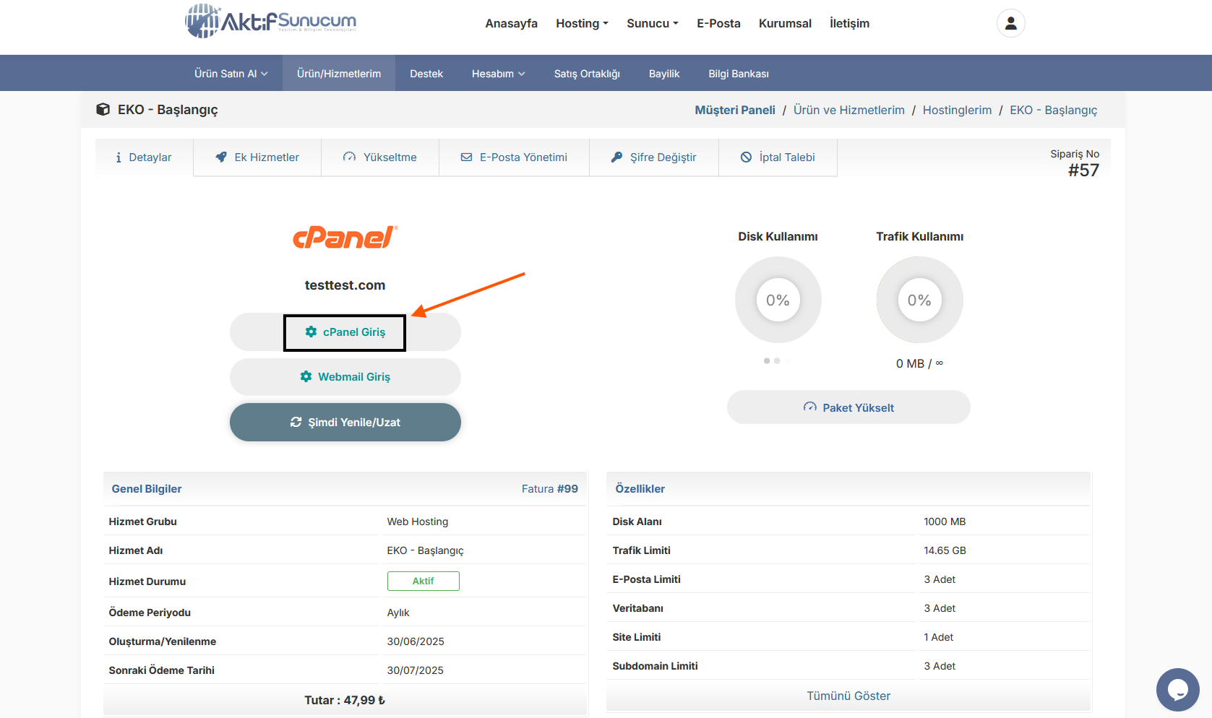Expand the Ürün Satın Al menu
This screenshot has width=1212, height=718.
(230, 73)
